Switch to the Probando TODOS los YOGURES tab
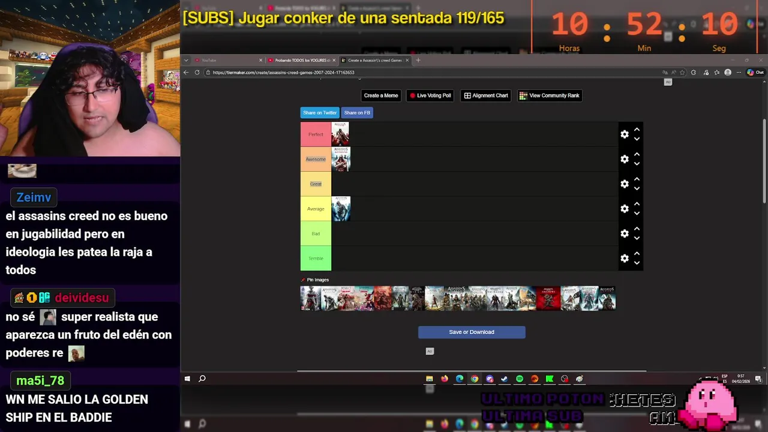Viewport: 768px width, 432px height. point(302,60)
